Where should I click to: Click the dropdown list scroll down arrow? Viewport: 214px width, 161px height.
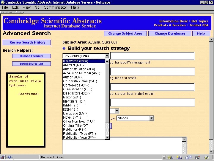(107, 137)
